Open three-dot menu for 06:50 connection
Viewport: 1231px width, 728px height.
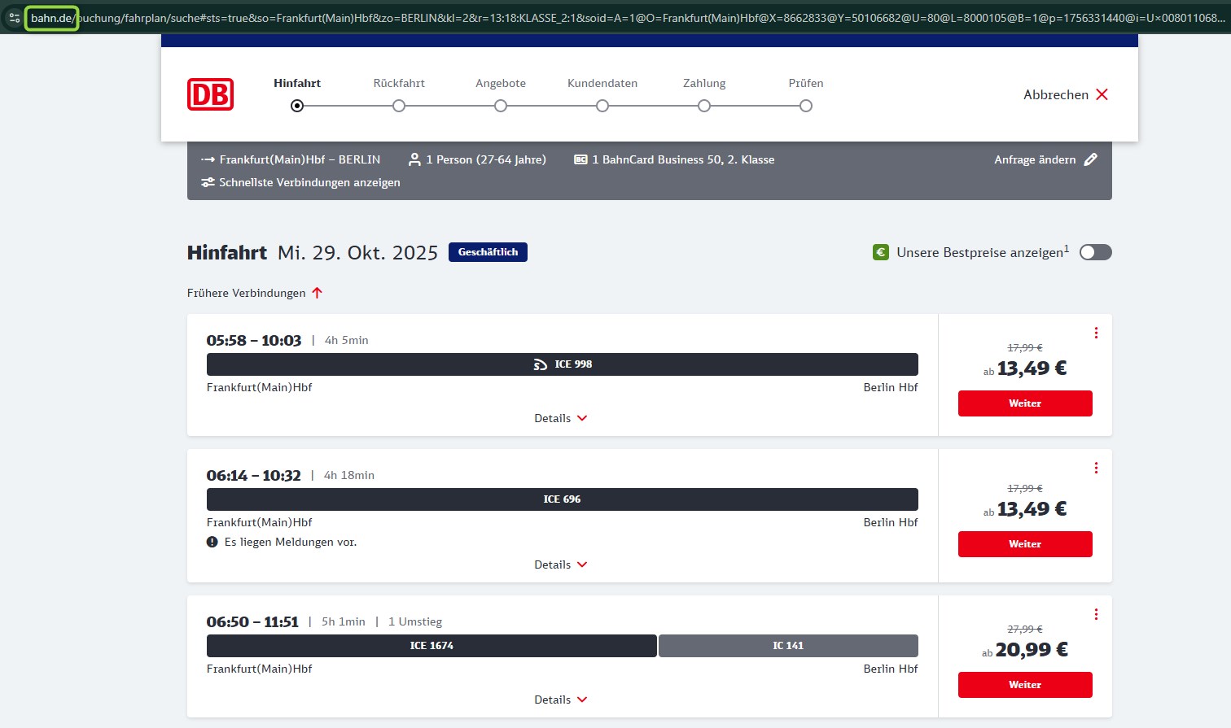(1096, 614)
